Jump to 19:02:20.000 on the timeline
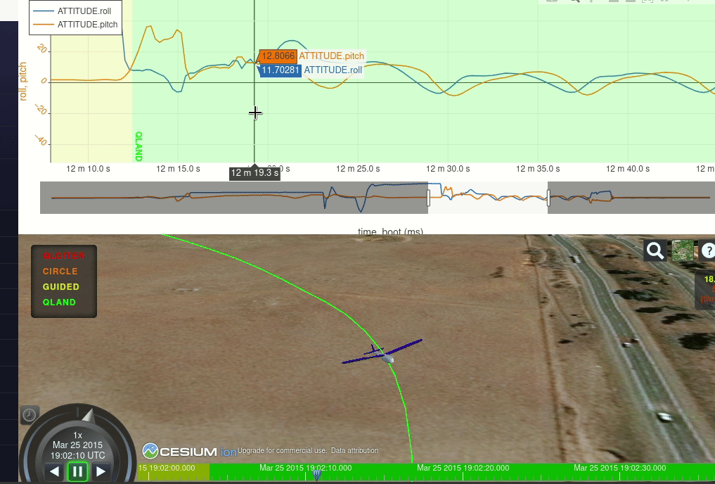 click(x=463, y=468)
